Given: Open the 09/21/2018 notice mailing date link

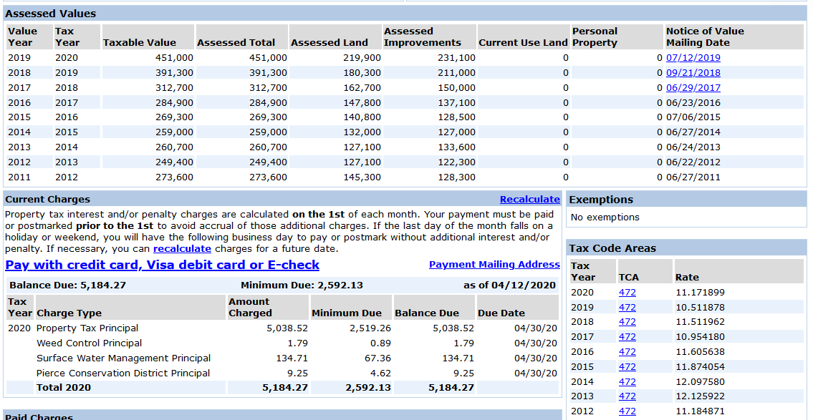Looking at the screenshot, I should tap(693, 73).
